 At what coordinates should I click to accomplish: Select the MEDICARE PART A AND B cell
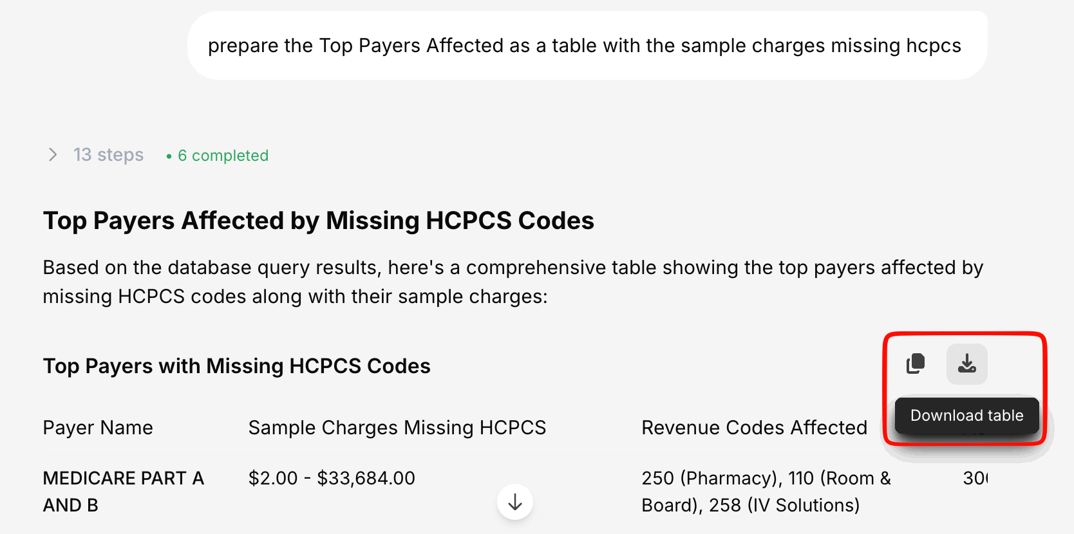click(123, 492)
